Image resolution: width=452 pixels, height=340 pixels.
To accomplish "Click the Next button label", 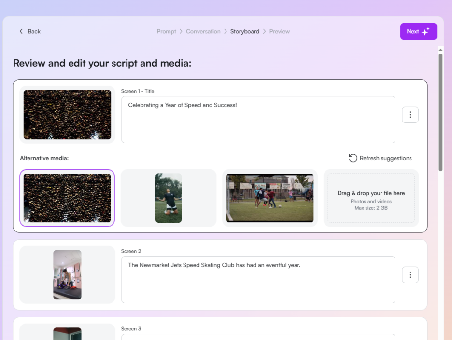I will 412,31.
